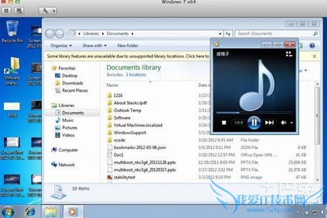
Task: Select the xcode folder
Action: coord(116,140)
